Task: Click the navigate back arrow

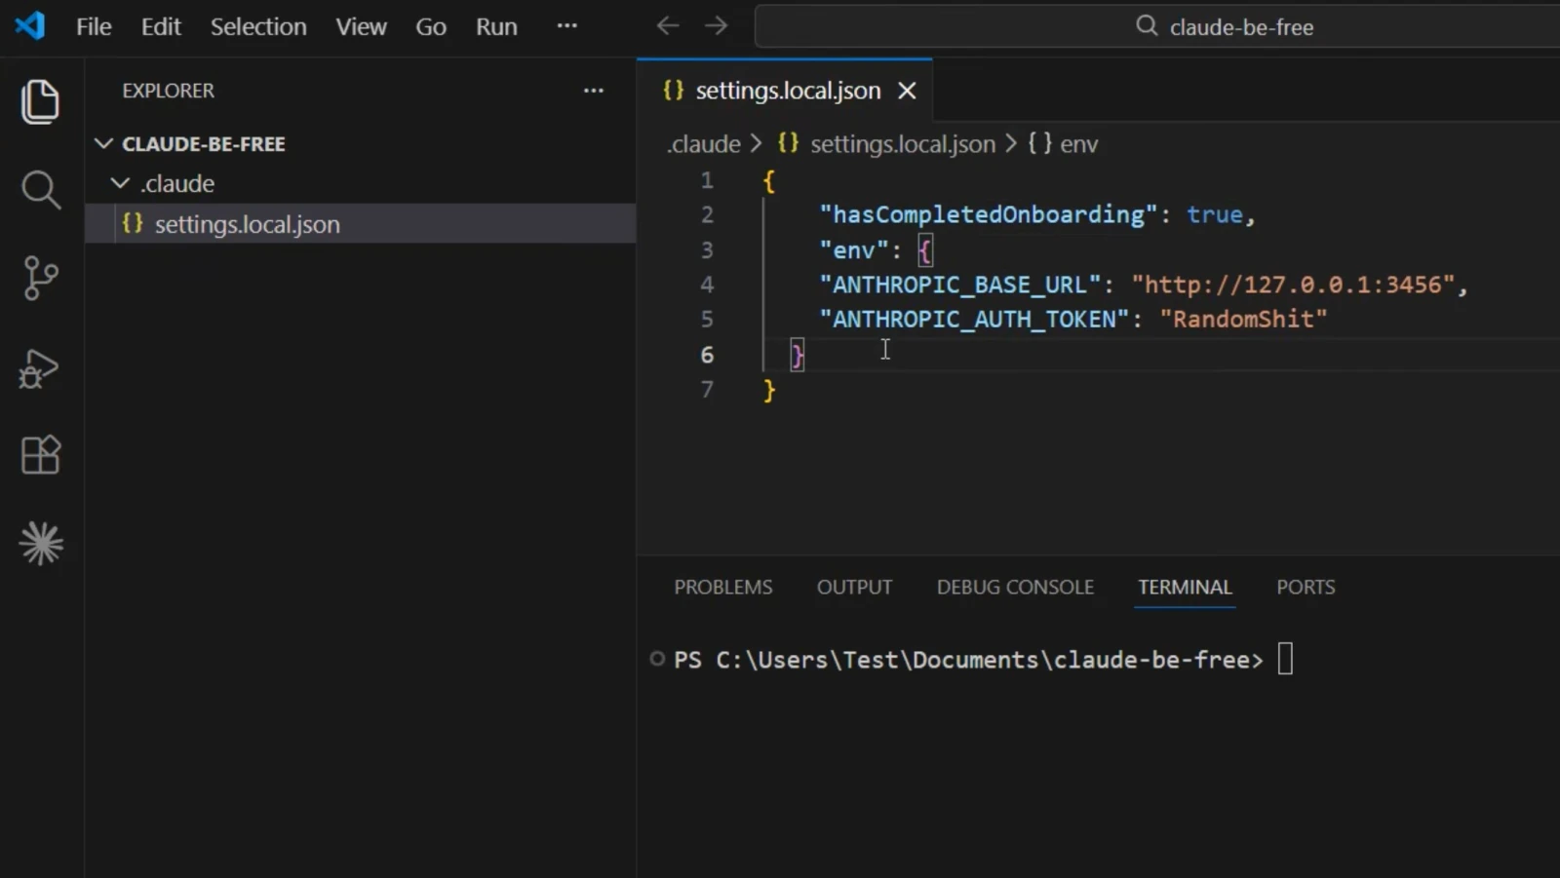Action: pyautogui.click(x=668, y=26)
